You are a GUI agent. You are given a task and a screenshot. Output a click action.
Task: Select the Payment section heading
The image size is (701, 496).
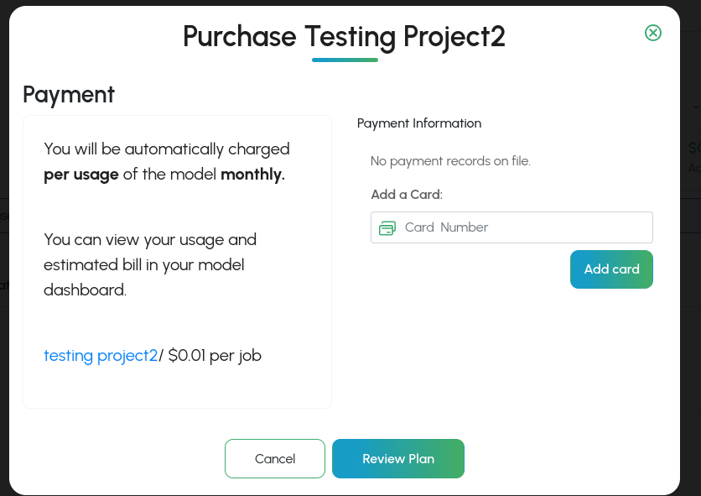click(x=69, y=95)
